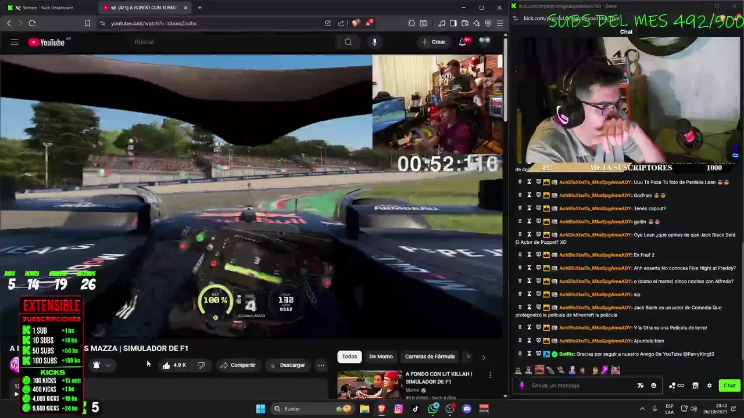Click the Crear button on YouTube
This screenshot has width=744, height=418.
[x=434, y=42]
